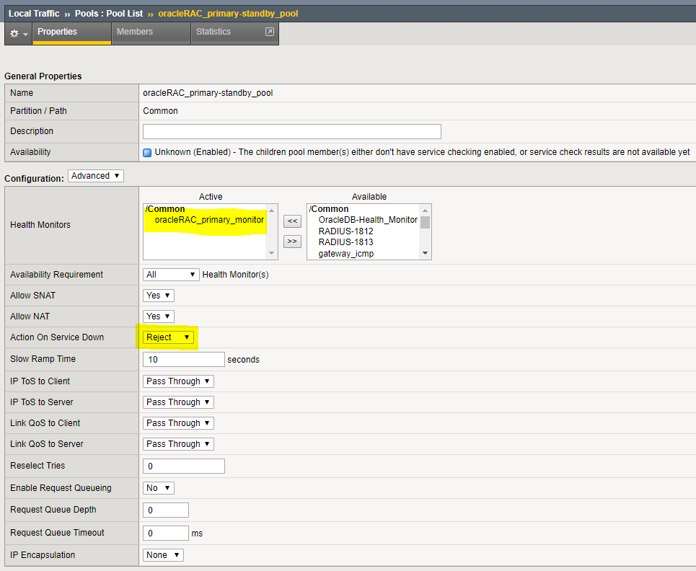Image resolution: width=696 pixels, height=571 pixels.
Task: Click the blue Unknown availability status icon
Action: click(147, 153)
